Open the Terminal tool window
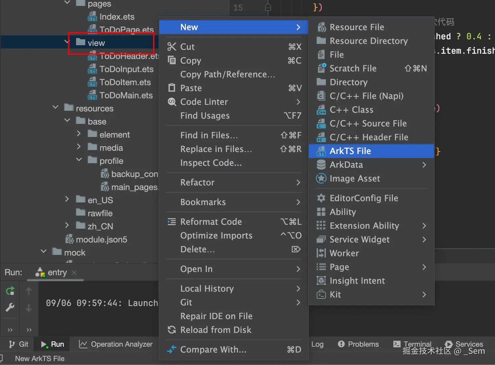 coord(413,344)
